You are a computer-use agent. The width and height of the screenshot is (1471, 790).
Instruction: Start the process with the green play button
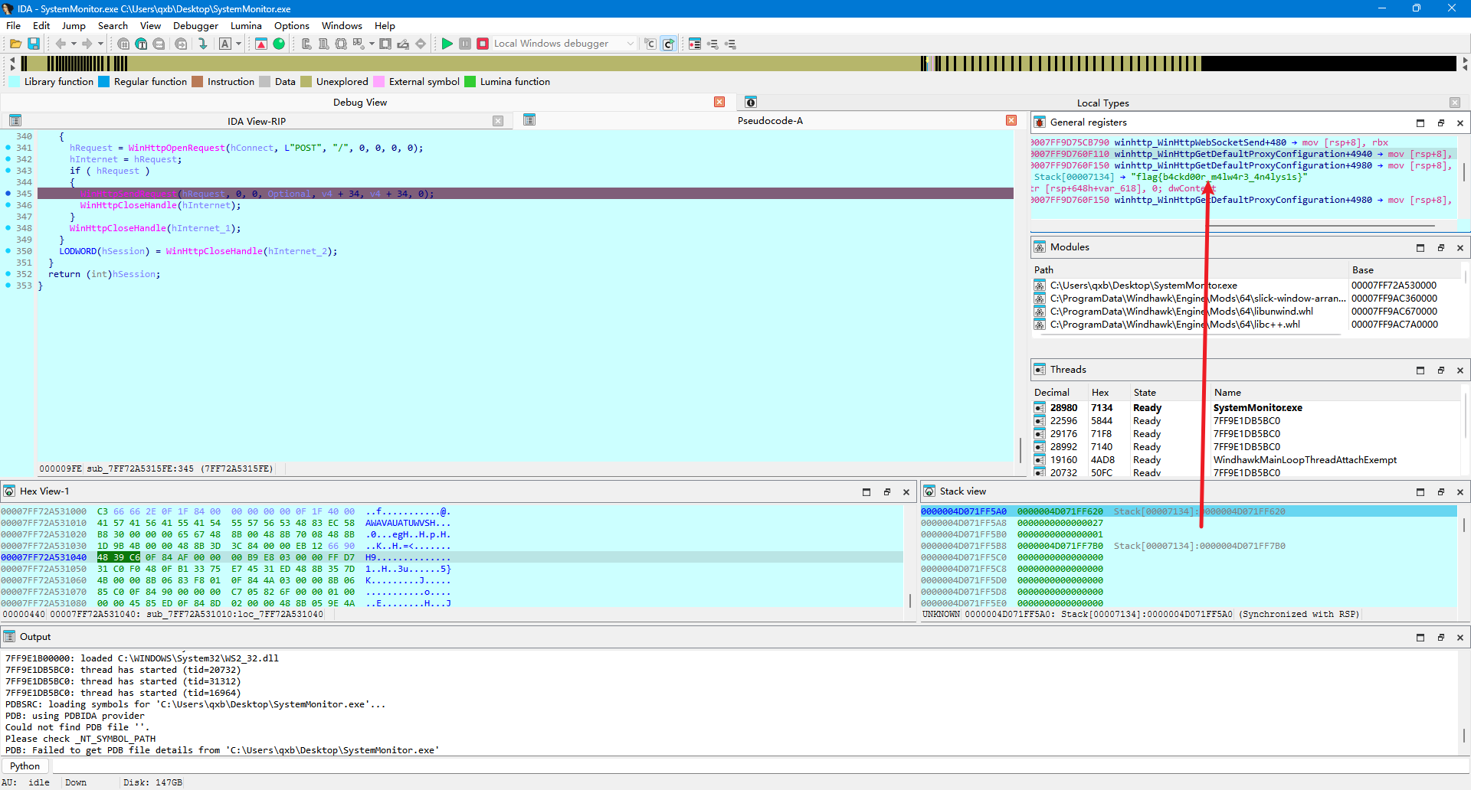[447, 44]
